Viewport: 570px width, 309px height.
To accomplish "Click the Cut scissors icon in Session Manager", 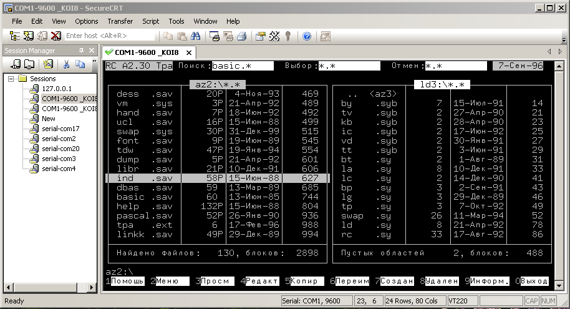I will click(65, 64).
